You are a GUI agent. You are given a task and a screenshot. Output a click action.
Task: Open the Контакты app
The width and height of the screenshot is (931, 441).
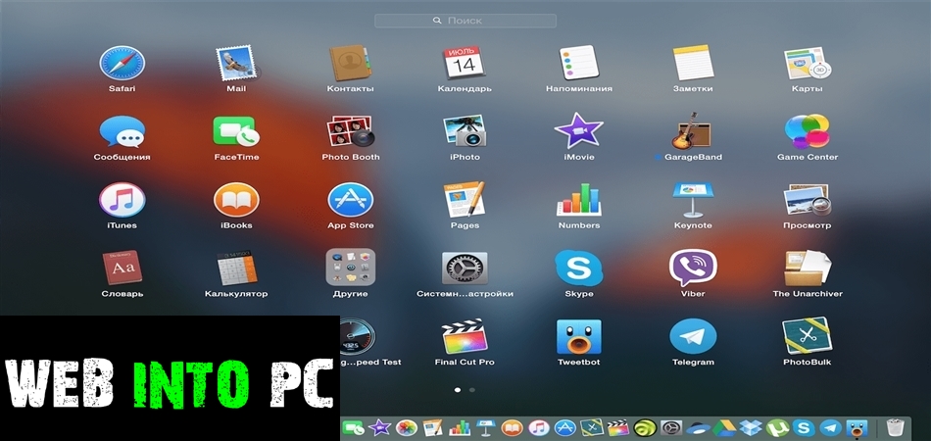click(350, 63)
